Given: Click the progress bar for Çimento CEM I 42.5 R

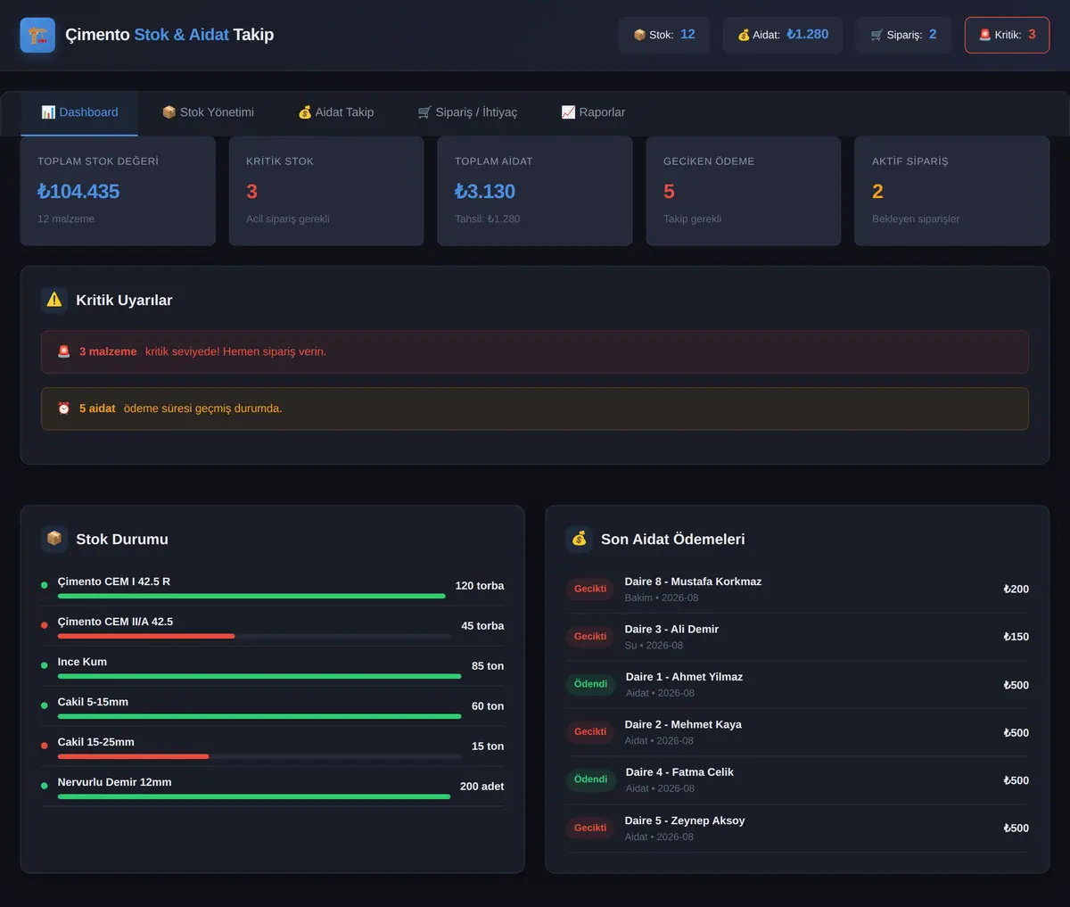Looking at the screenshot, I should point(251,596).
